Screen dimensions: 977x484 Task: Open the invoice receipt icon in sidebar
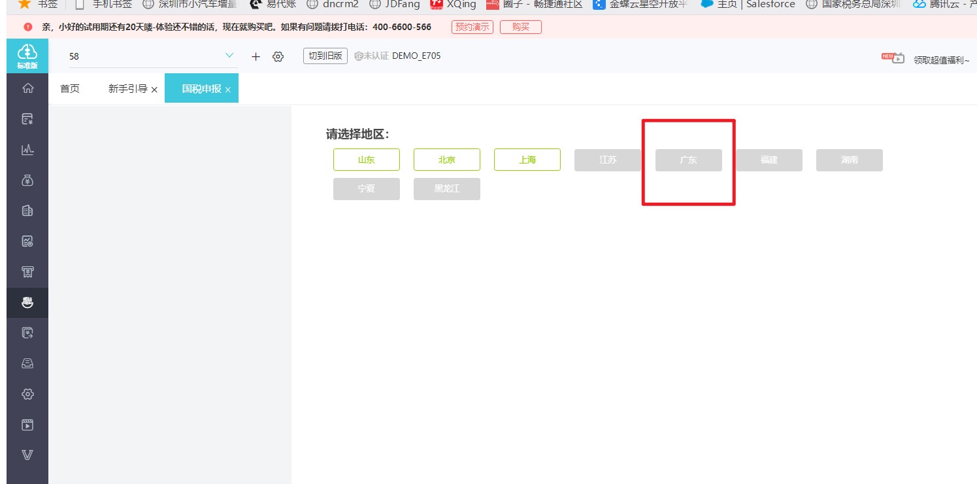click(x=27, y=272)
